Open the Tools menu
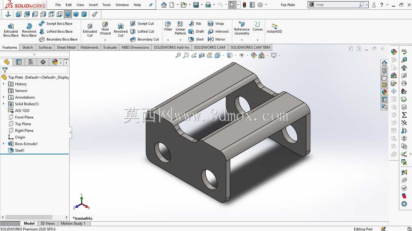The image size is (412, 231). click(106, 5)
